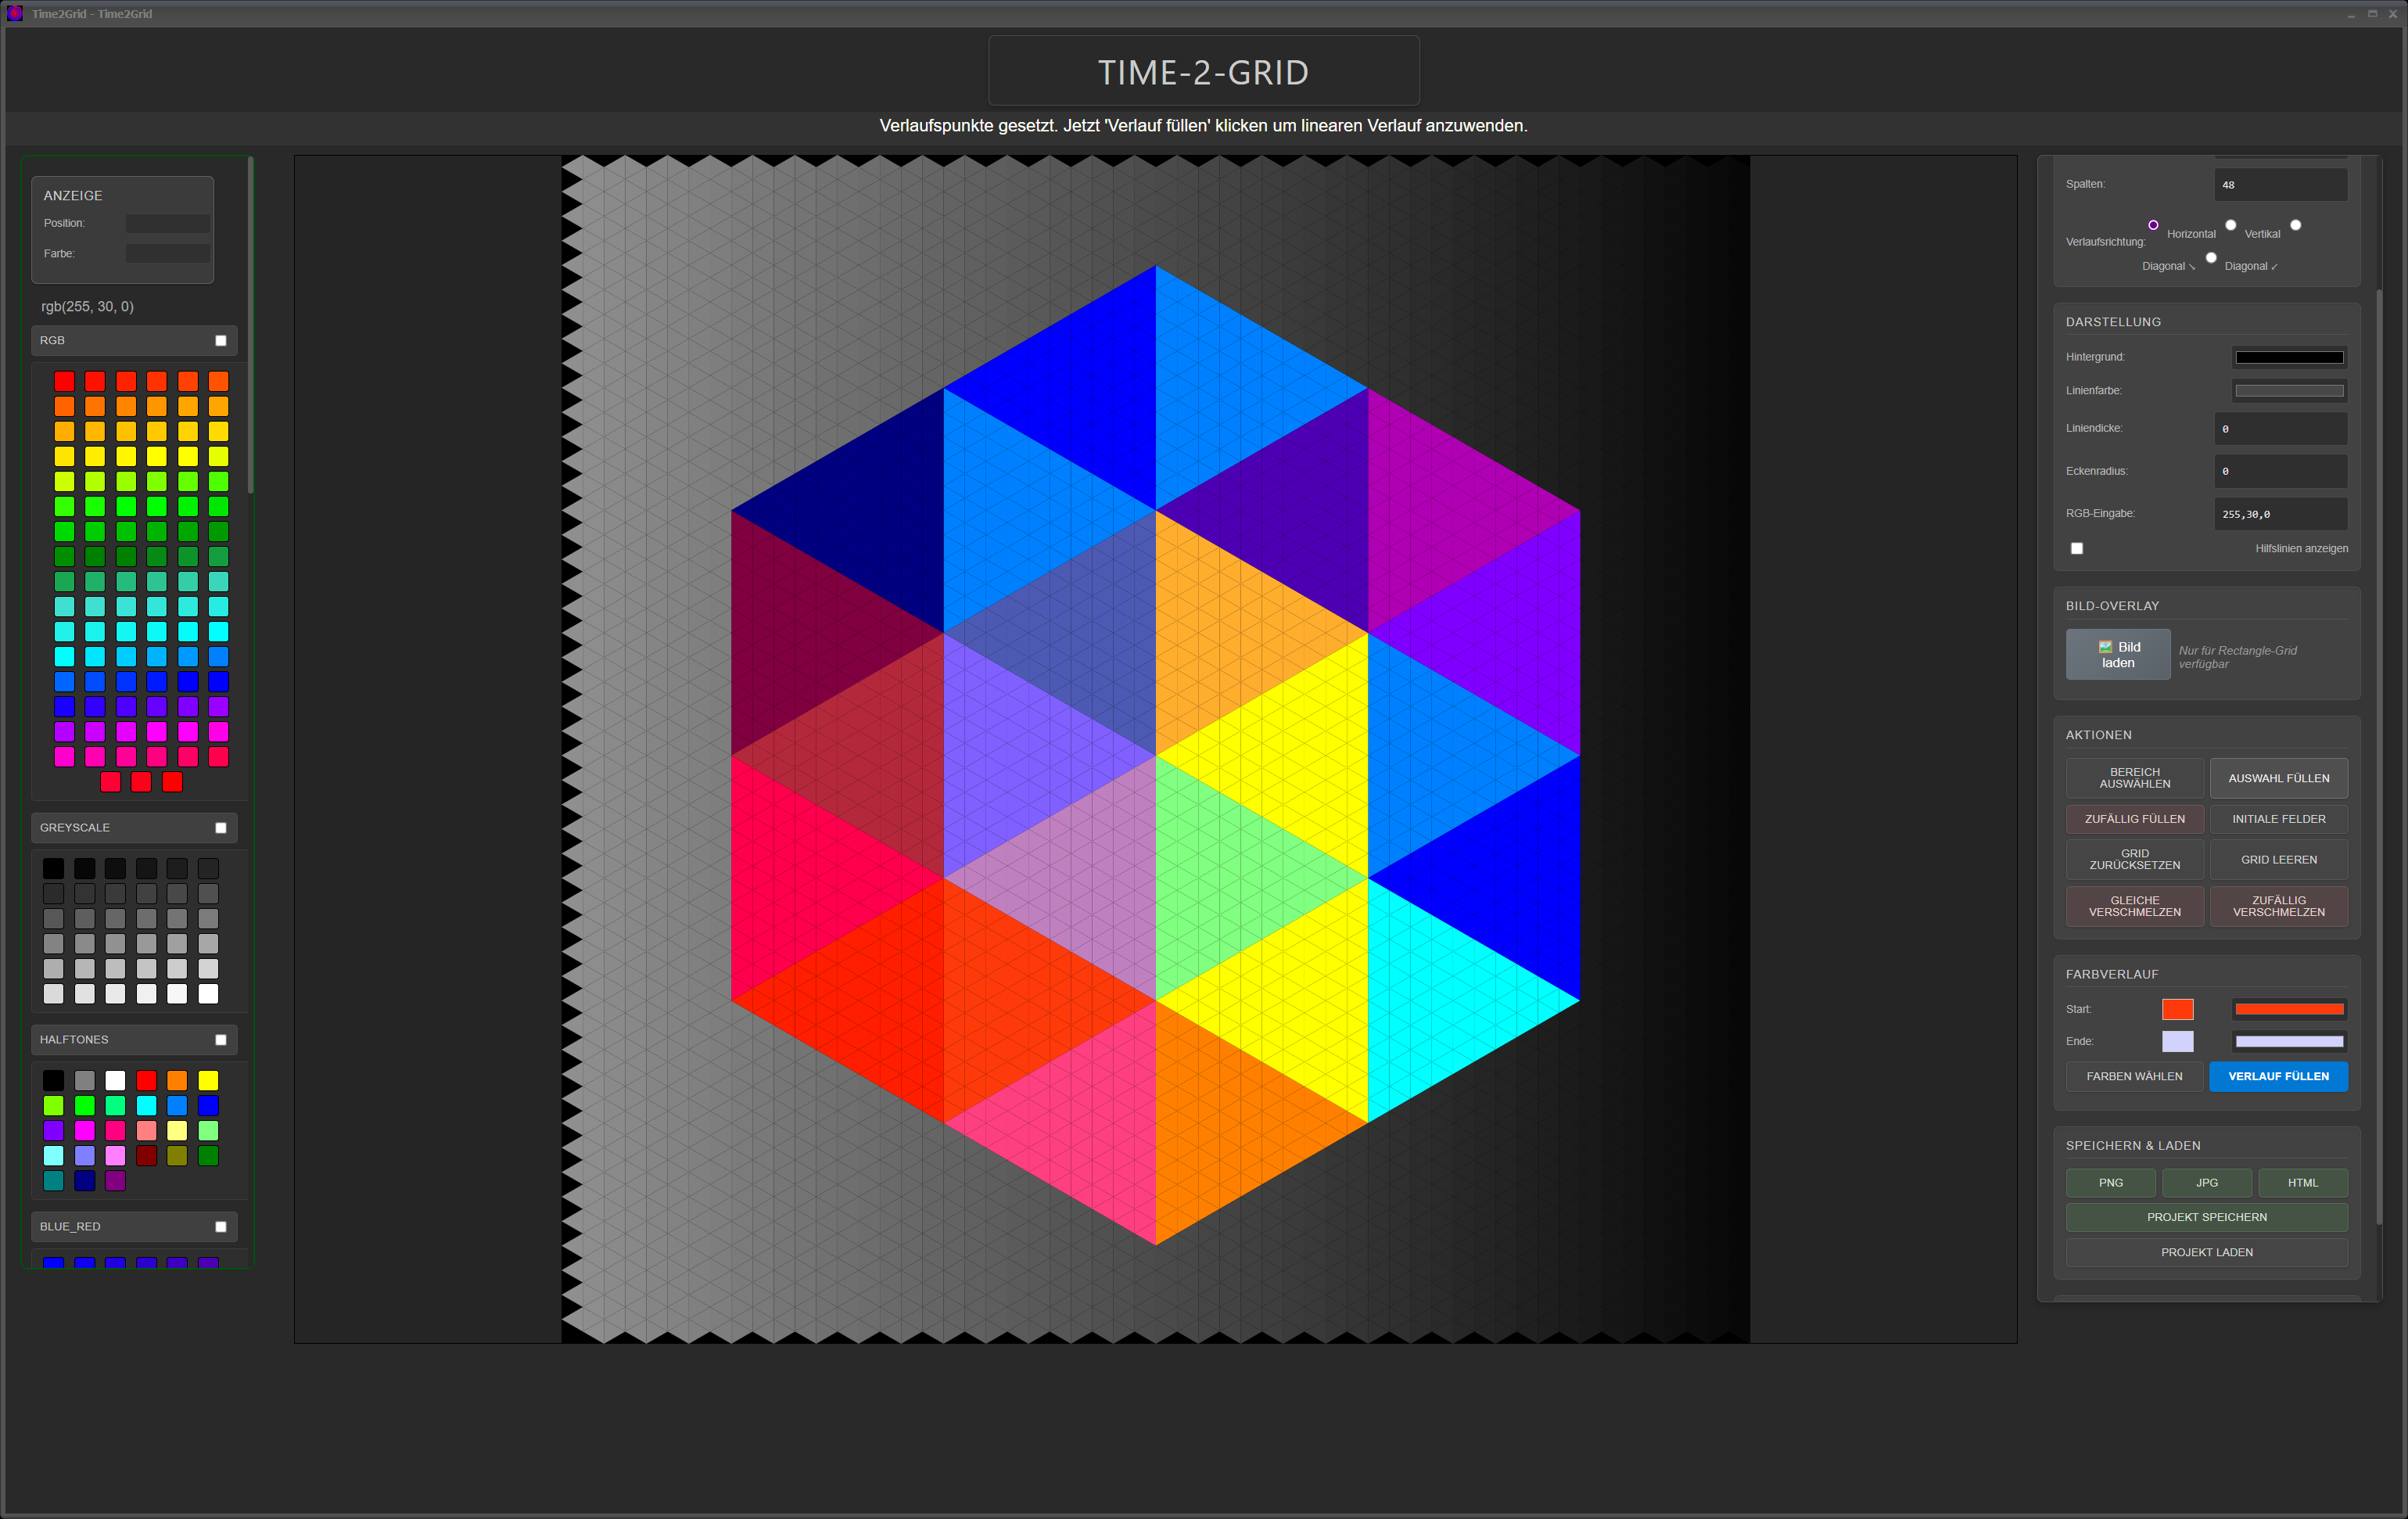Click the Time2Grid app icon in title bar
The width and height of the screenshot is (2408, 1519).
tap(15, 13)
